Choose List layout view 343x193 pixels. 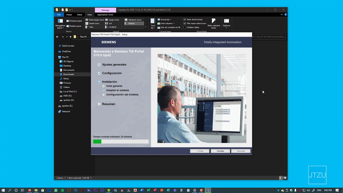(109, 23)
